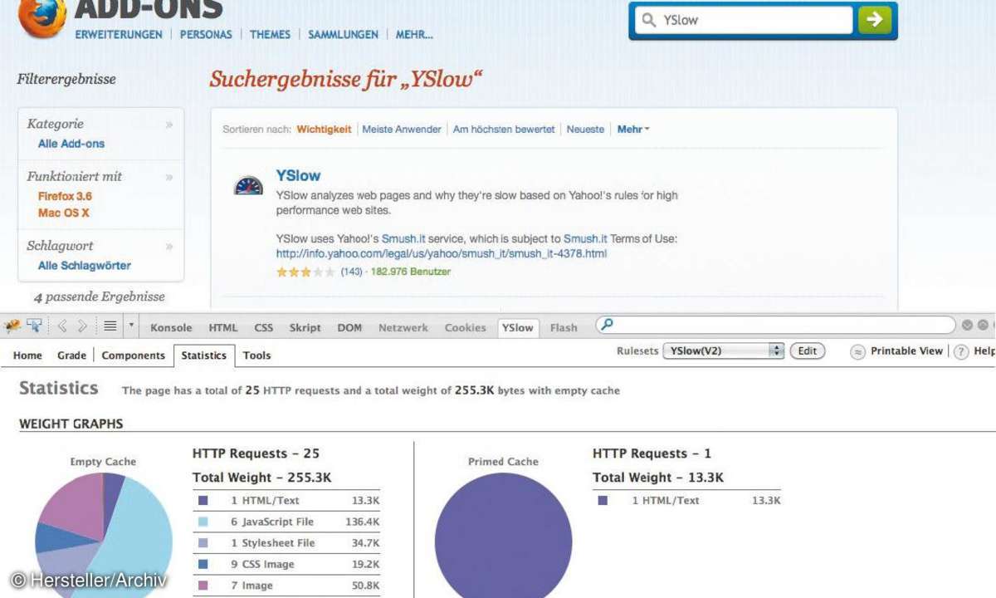Click the Firebug search input field
Viewport: 996px width, 598px height.
(776, 326)
